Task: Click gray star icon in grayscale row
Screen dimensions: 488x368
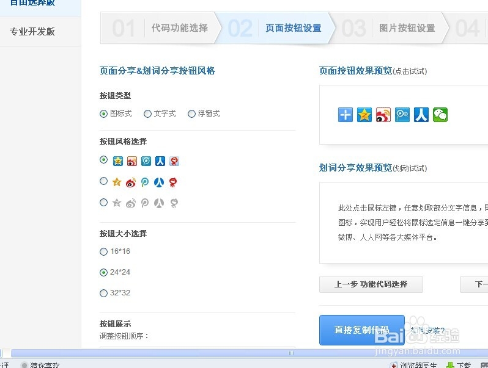Action: [x=117, y=203]
